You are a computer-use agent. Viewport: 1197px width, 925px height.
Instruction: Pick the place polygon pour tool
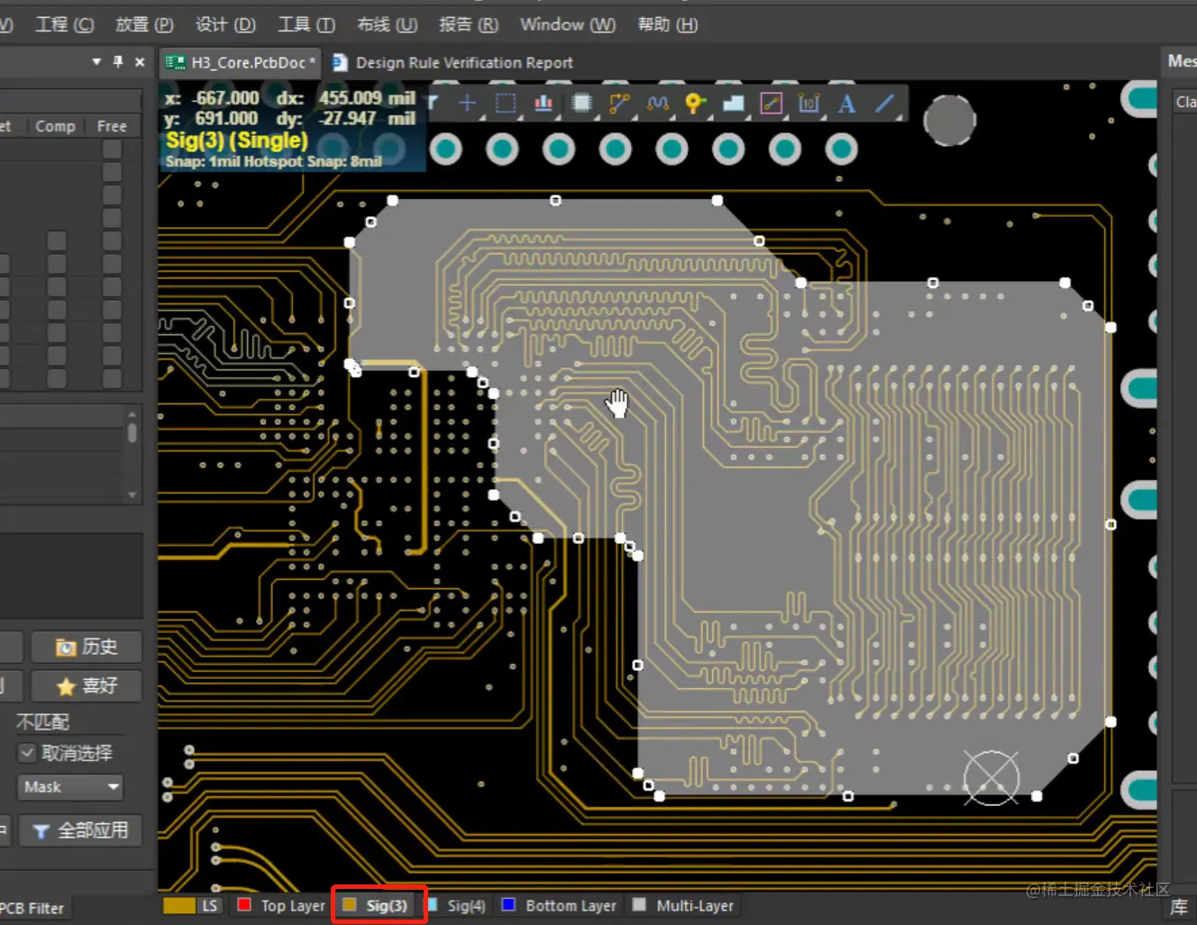pos(733,104)
